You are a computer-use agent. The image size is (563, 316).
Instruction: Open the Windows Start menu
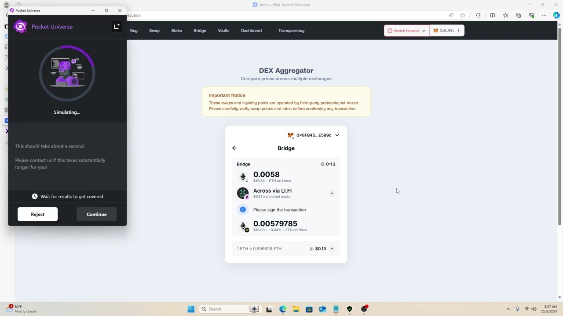click(x=191, y=309)
